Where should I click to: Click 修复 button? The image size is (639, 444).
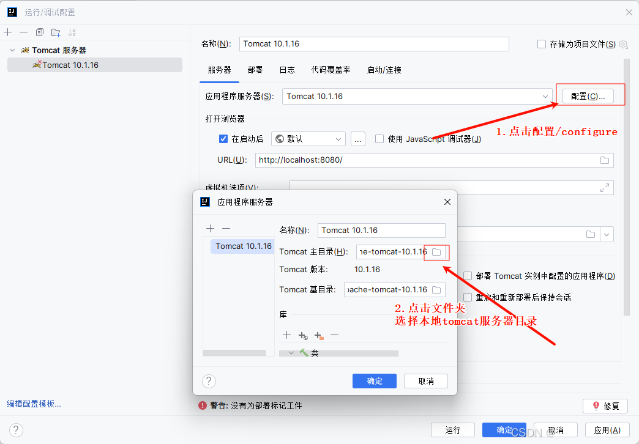pyautogui.click(x=605, y=405)
